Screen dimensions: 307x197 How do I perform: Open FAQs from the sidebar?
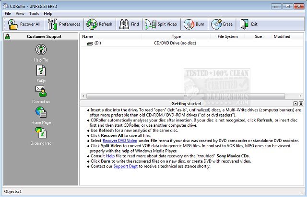[x=41, y=71]
